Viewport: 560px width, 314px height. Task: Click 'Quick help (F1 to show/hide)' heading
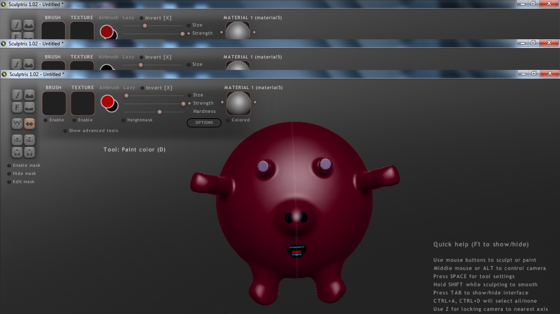[x=481, y=244]
